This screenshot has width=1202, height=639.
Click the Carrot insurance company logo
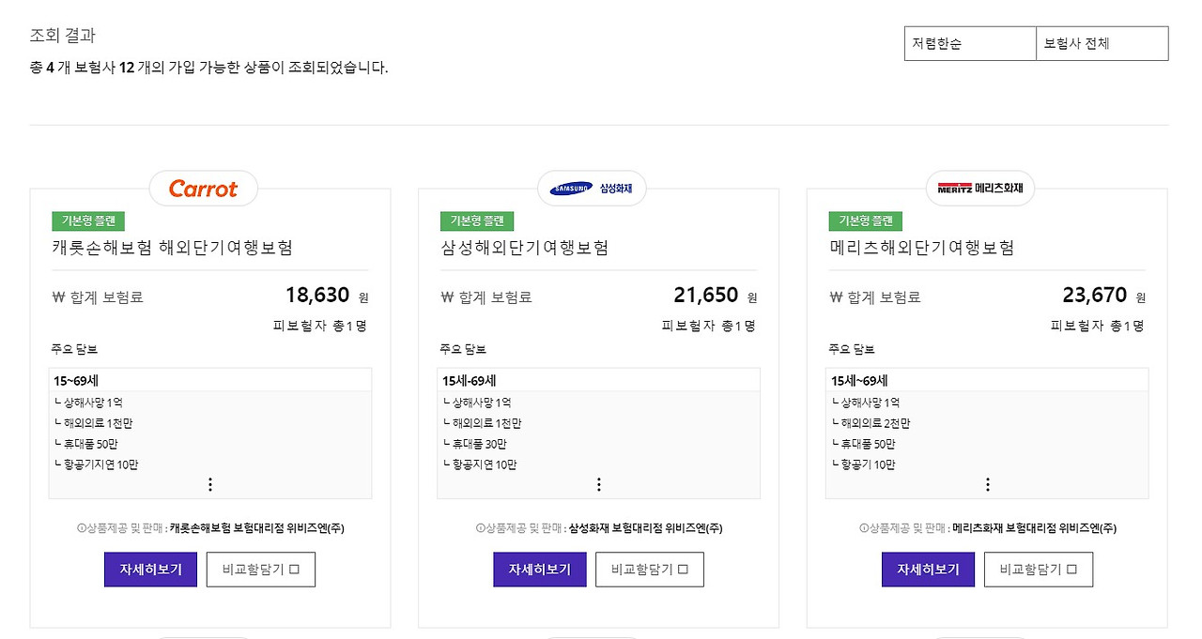coord(203,189)
